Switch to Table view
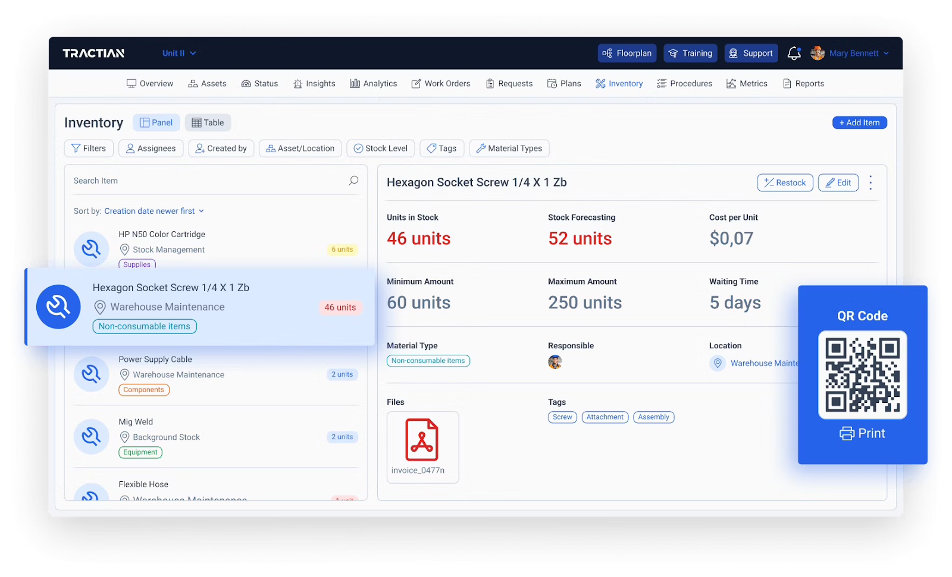The height and width of the screenshot is (577, 952). pyautogui.click(x=208, y=123)
